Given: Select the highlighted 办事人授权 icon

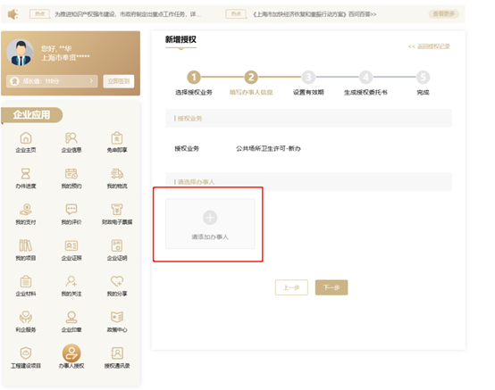Looking at the screenshot, I should pyautogui.click(x=71, y=353).
